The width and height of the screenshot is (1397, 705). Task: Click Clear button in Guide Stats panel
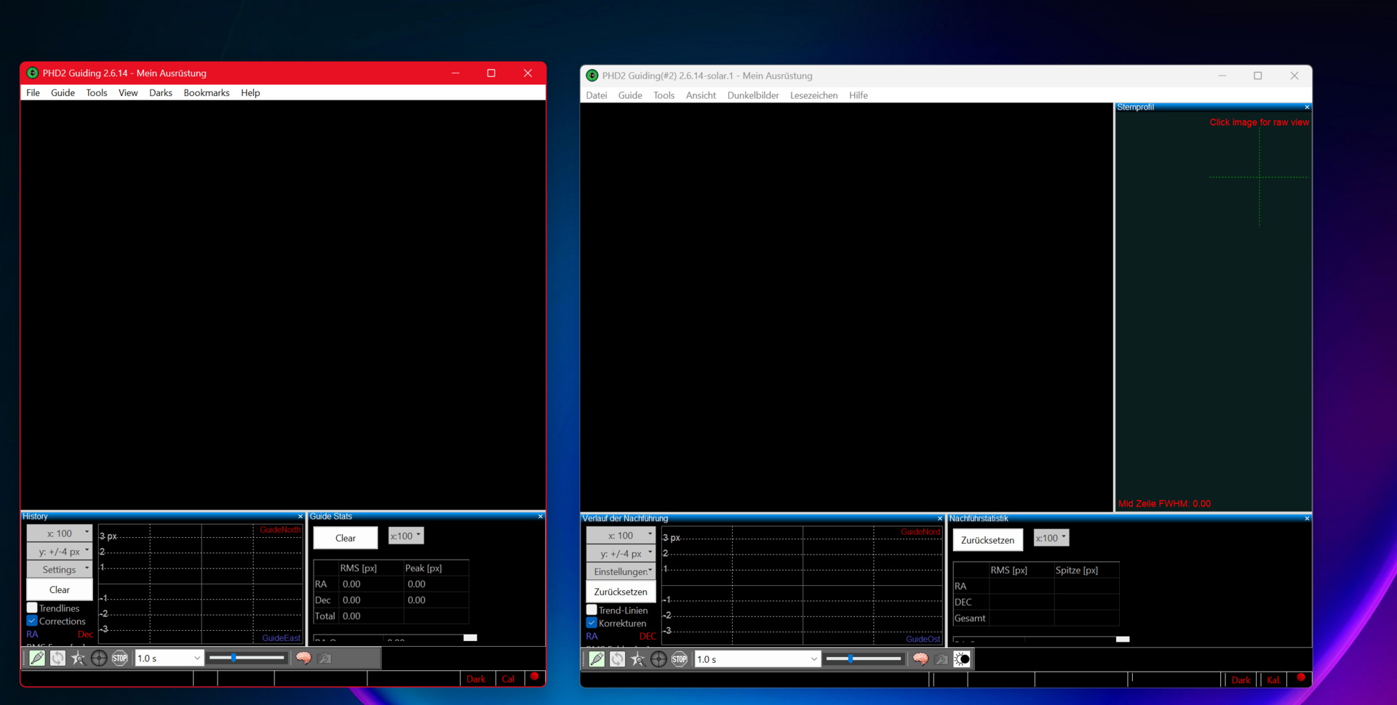[346, 538]
